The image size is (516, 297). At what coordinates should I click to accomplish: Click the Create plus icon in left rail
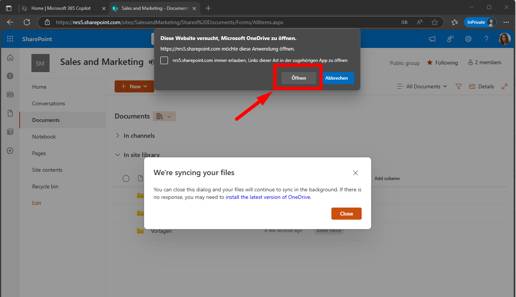pos(10,151)
